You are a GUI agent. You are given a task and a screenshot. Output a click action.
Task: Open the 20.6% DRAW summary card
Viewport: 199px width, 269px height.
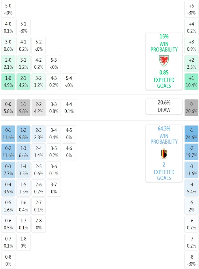164,106
